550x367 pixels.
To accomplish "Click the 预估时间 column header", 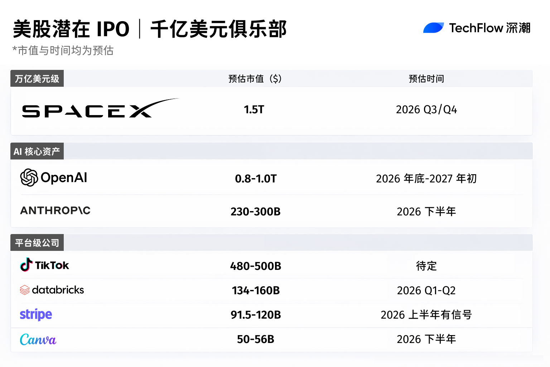I will click(x=426, y=78).
